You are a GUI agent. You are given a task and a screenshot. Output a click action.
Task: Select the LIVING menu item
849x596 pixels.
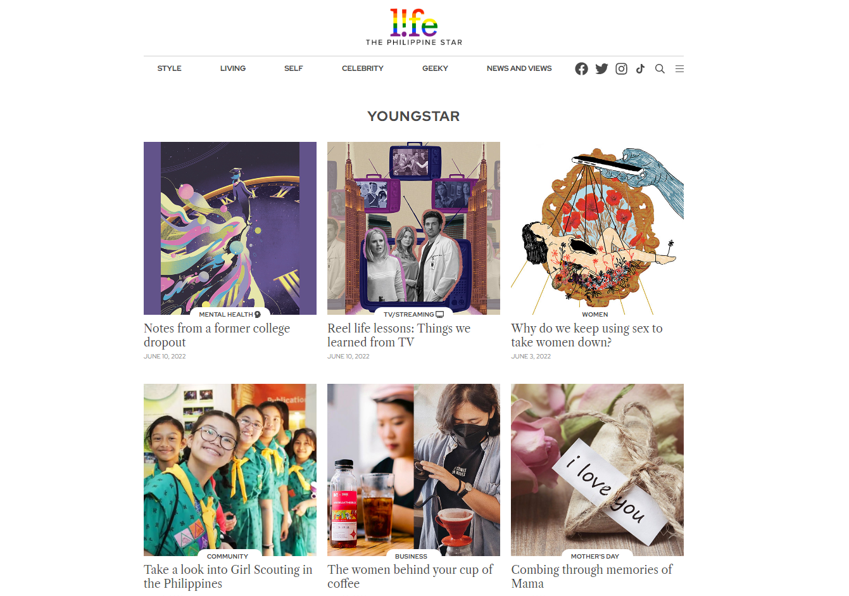tap(233, 68)
